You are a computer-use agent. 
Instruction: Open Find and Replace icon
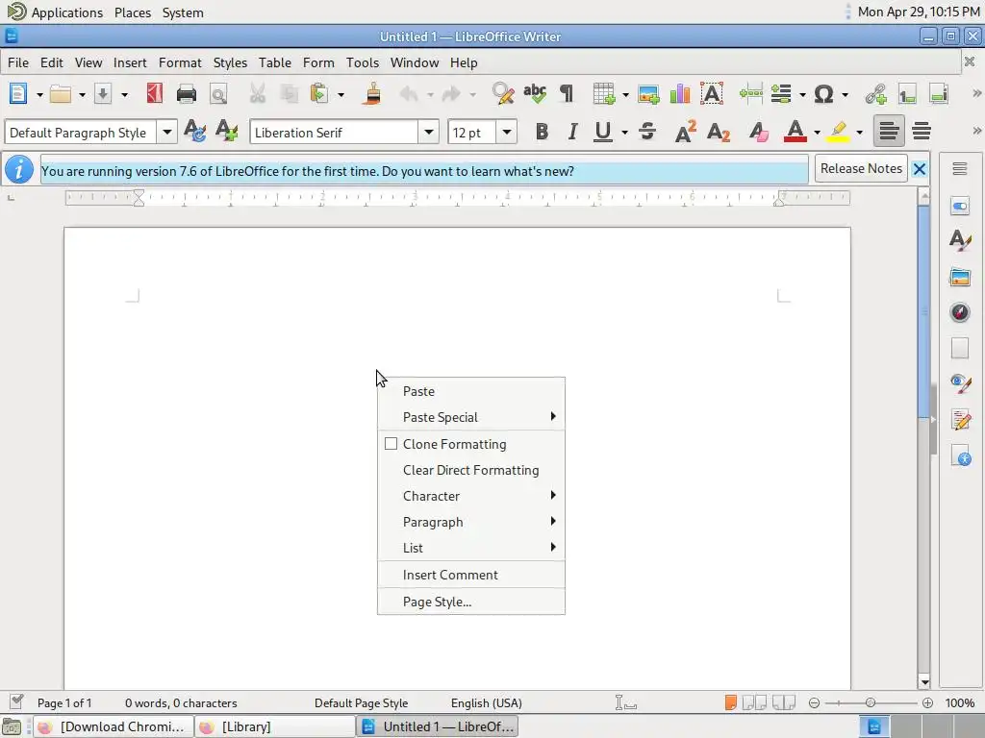[x=503, y=94]
